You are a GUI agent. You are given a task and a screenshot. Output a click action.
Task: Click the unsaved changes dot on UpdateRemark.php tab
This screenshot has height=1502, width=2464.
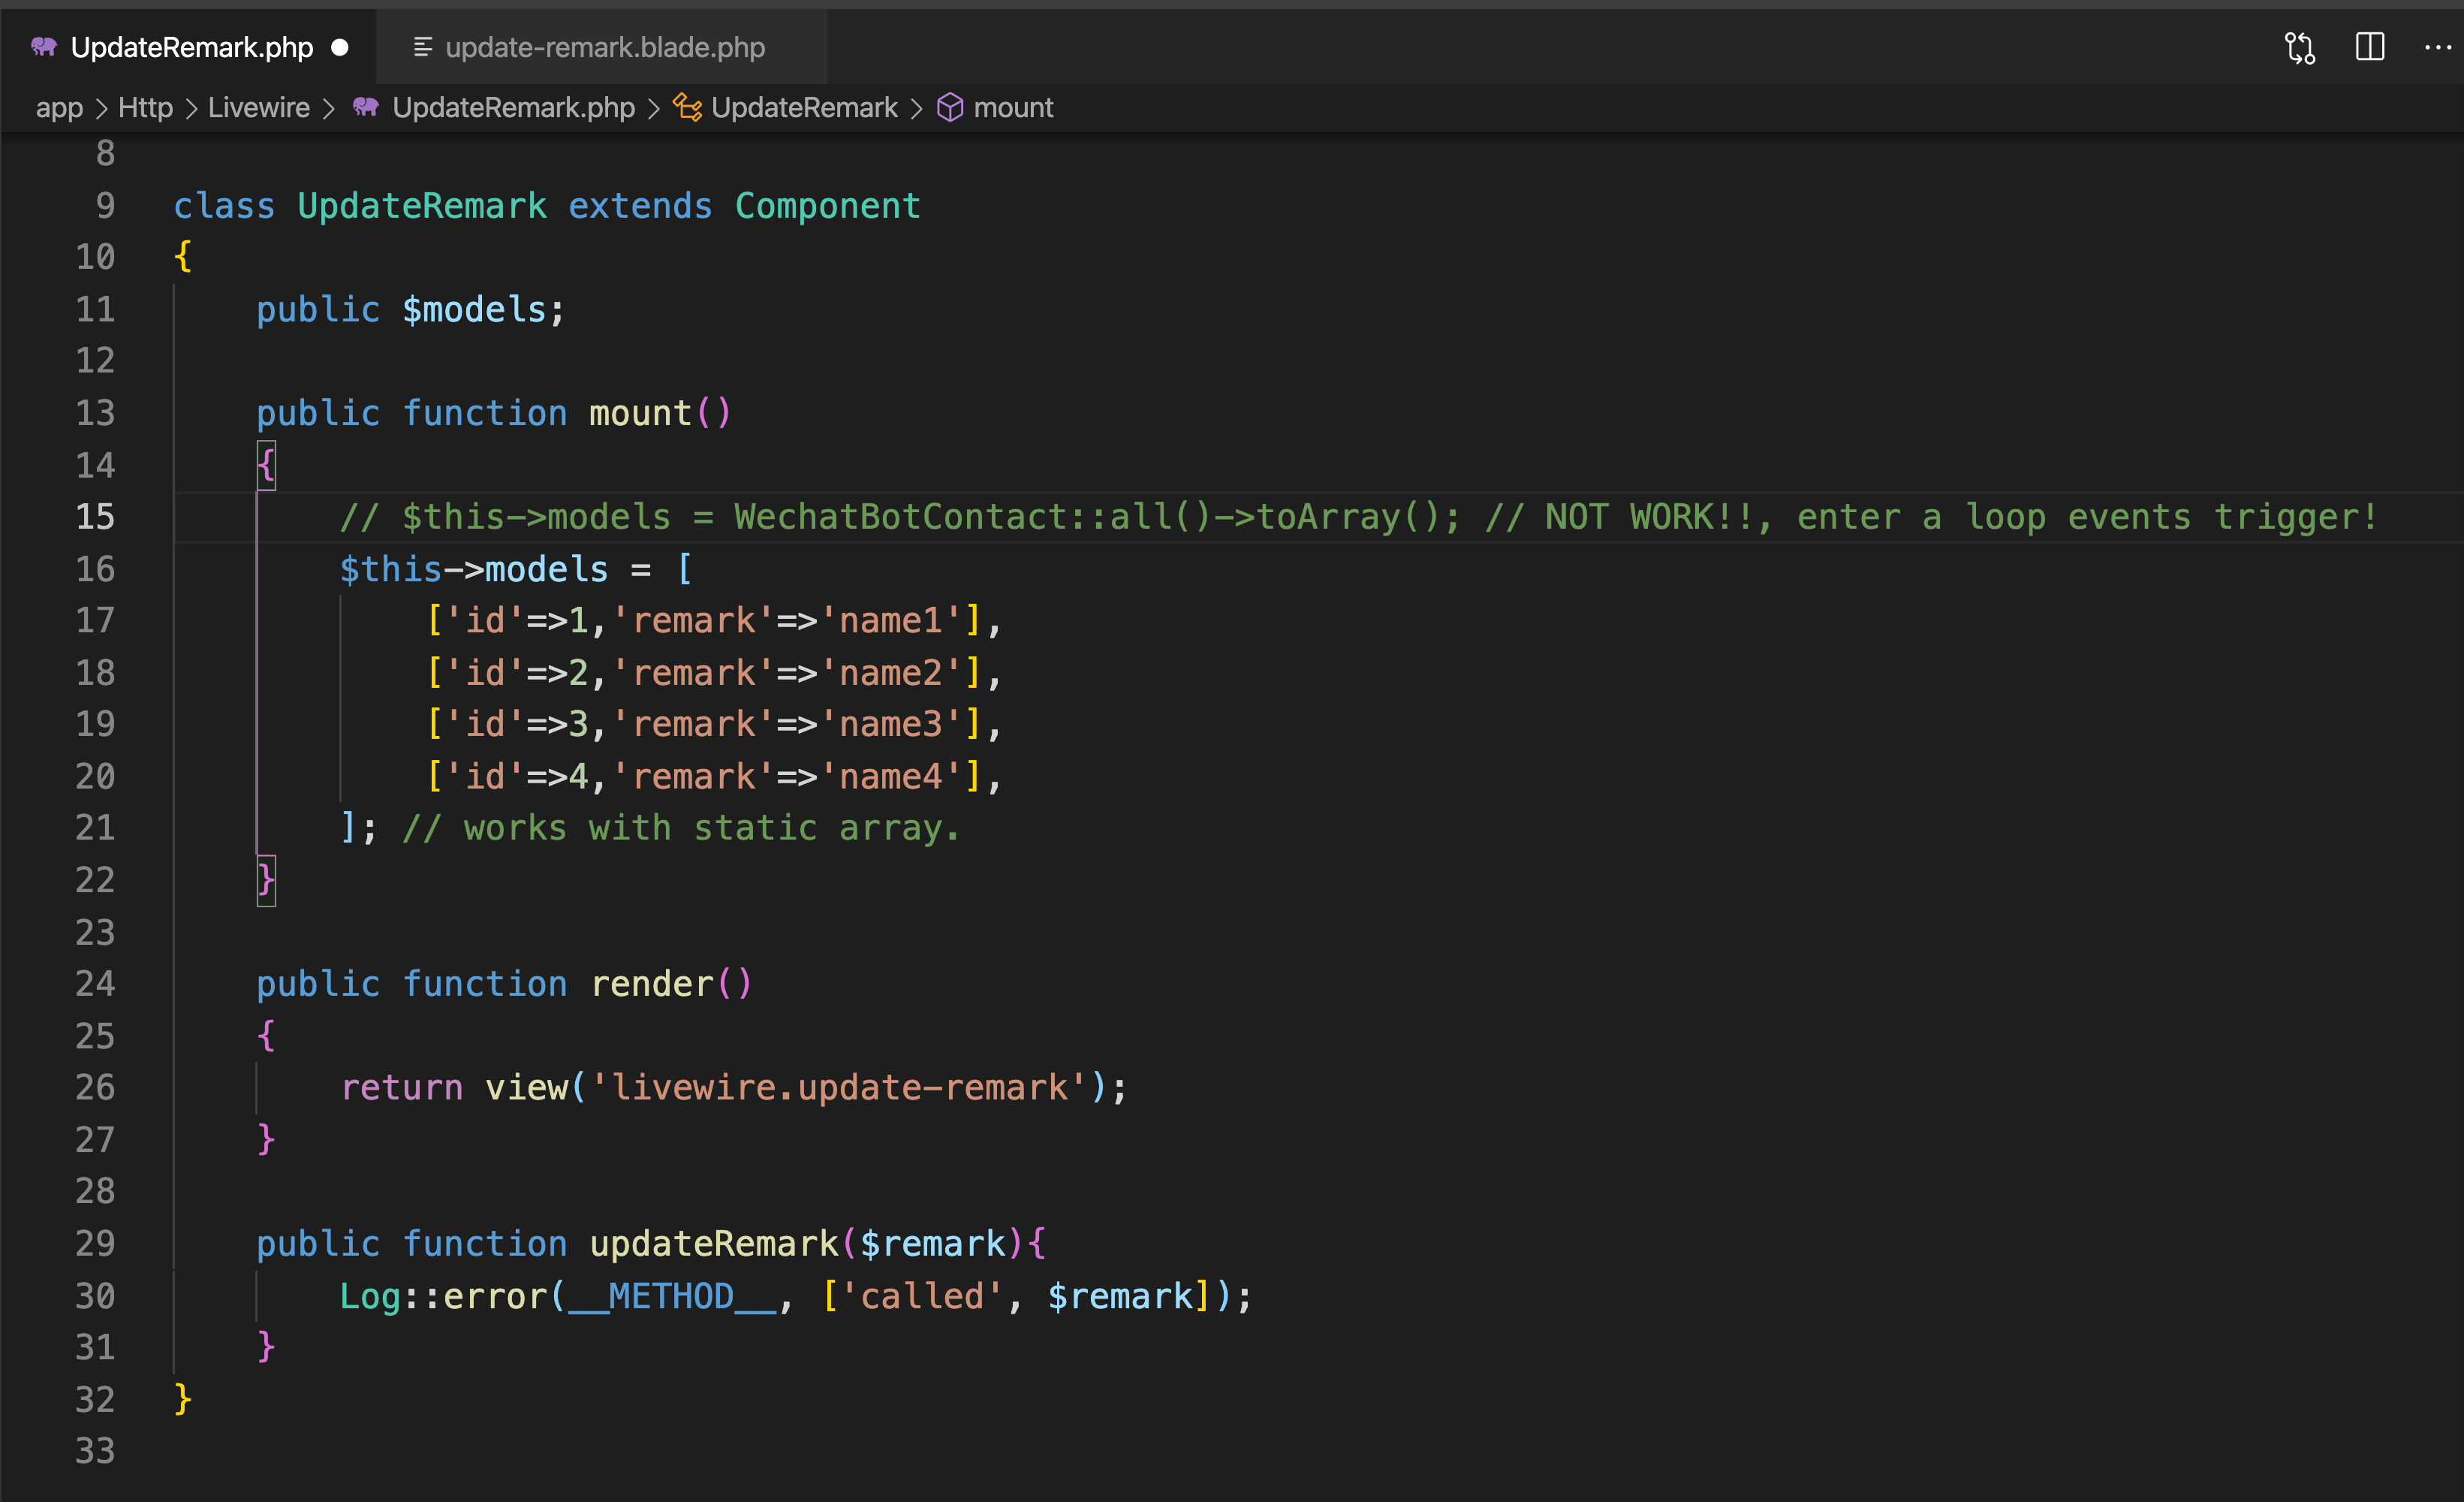tap(340, 47)
